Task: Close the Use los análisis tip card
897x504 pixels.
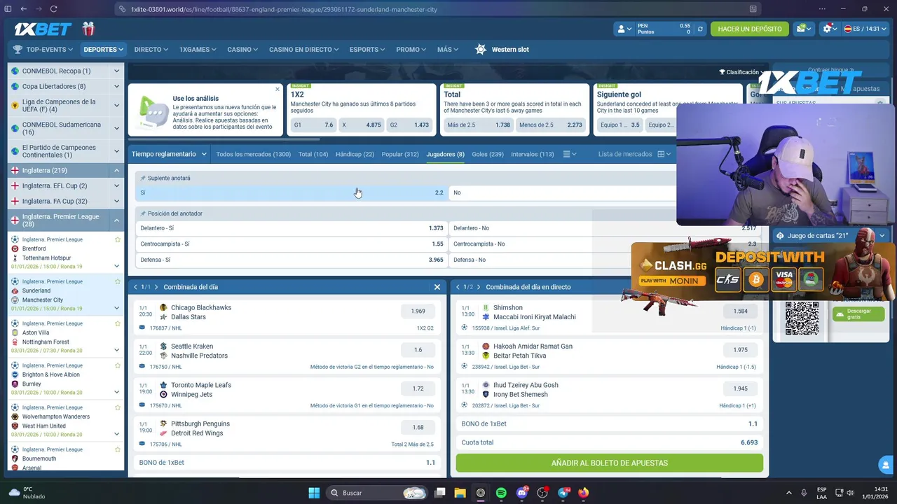Action: click(278, 89)
